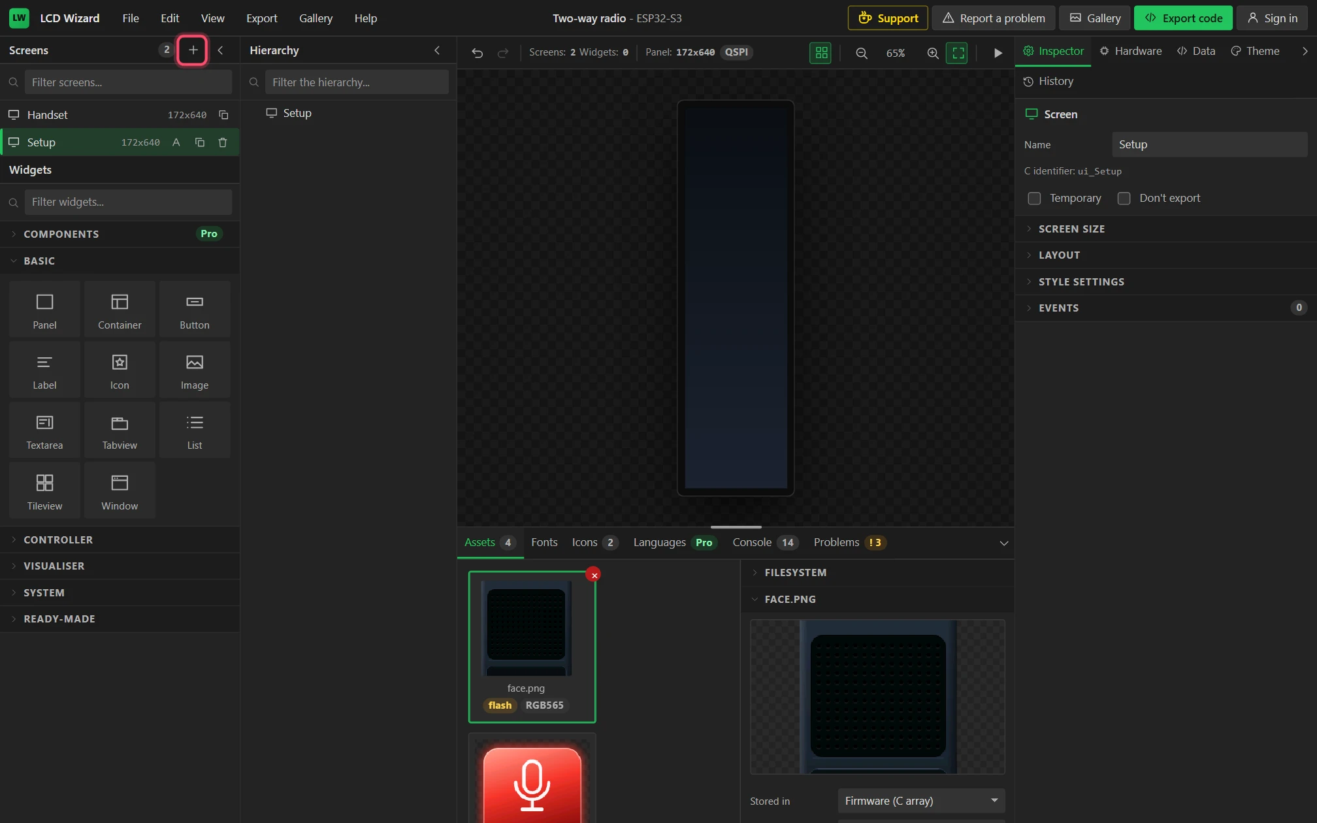Choose the Panel widget

coord(44,310)
